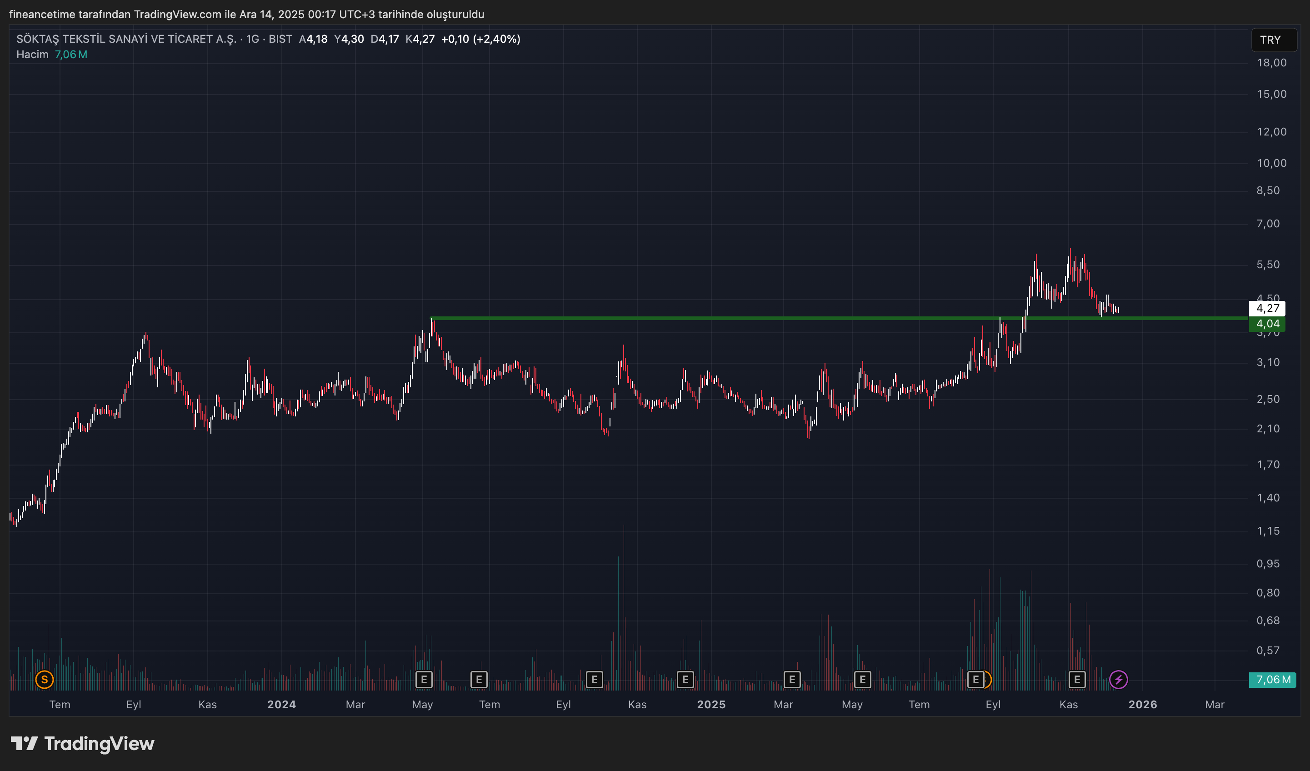Click the E earnings marker above Tem 2024

pyautogui.click(x=479, y=680)
